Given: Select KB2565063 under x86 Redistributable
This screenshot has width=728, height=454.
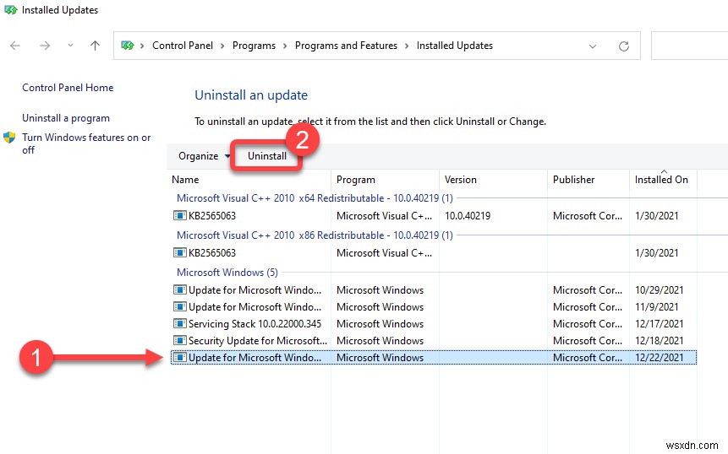Looking at the screenshot, I should click(x=434, y=253).
